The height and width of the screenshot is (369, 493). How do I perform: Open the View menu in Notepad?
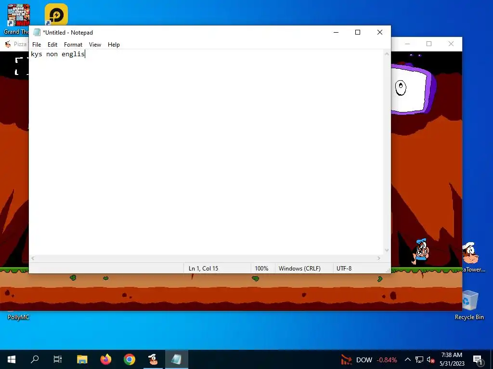95,45
